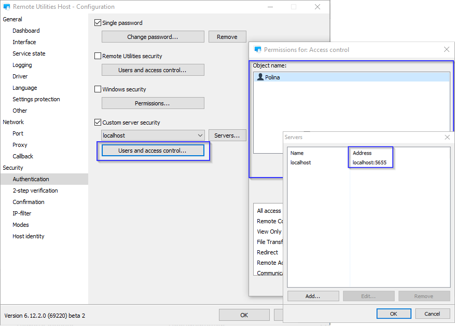Click the Change password button
The width and height of the screenshot is (455, 326).
coord(153,37)
